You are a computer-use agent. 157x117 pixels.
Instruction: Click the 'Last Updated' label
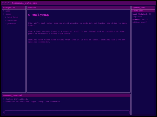click(x=140, y=14)
